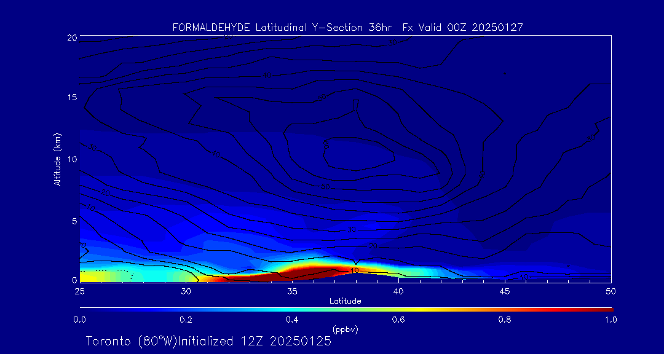Click the Altitude (km) axis label
The image size is (664, 354).
coord(58,159)
